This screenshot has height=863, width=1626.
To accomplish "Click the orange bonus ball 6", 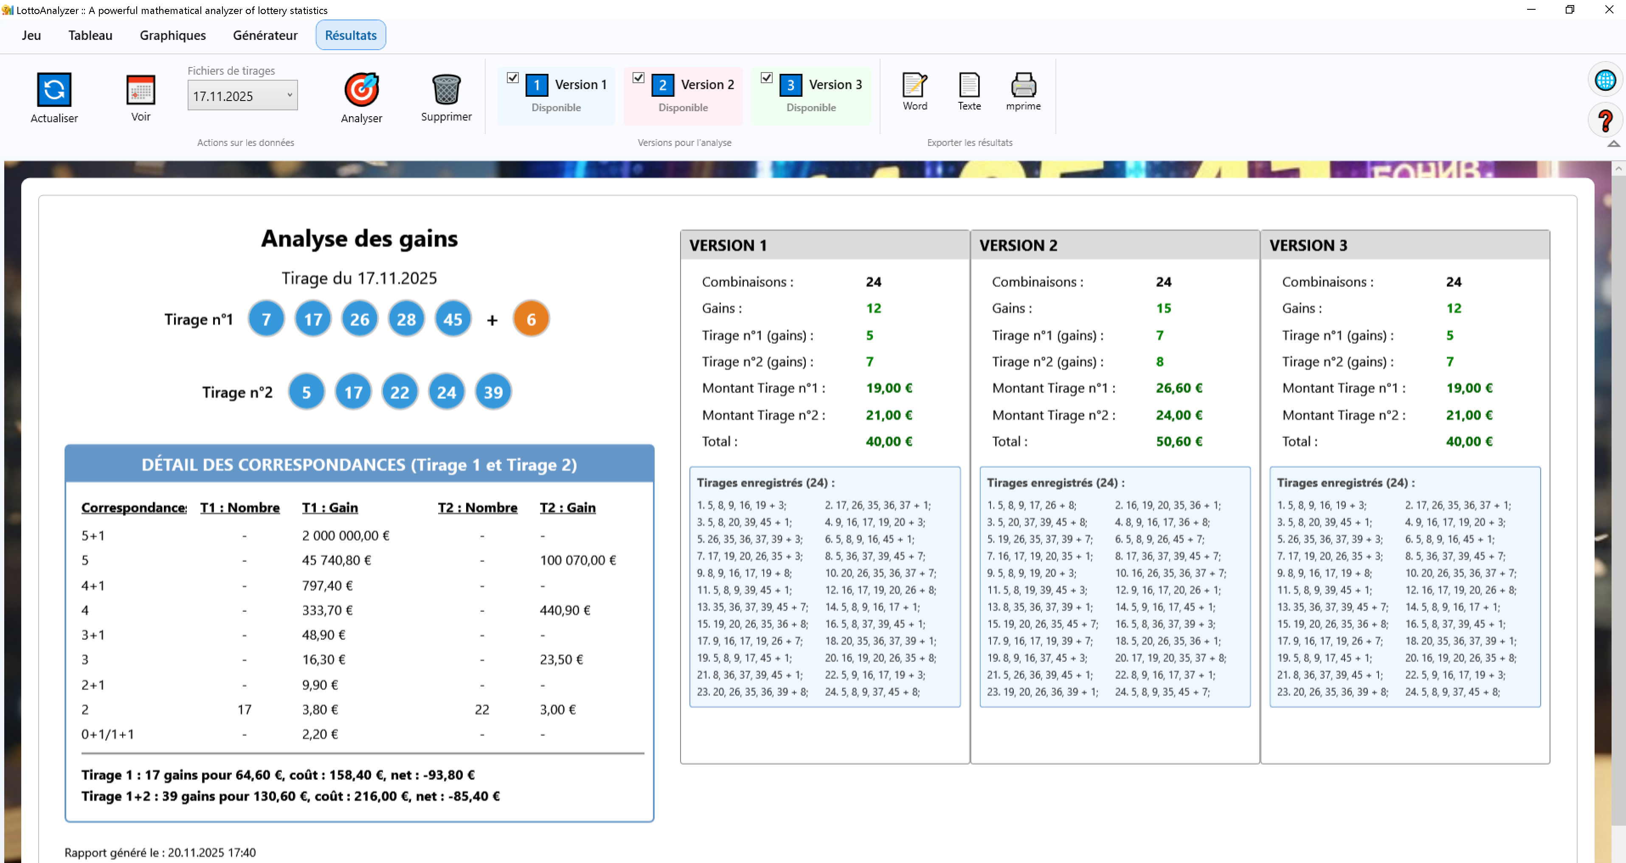I will tap(530, 319).
